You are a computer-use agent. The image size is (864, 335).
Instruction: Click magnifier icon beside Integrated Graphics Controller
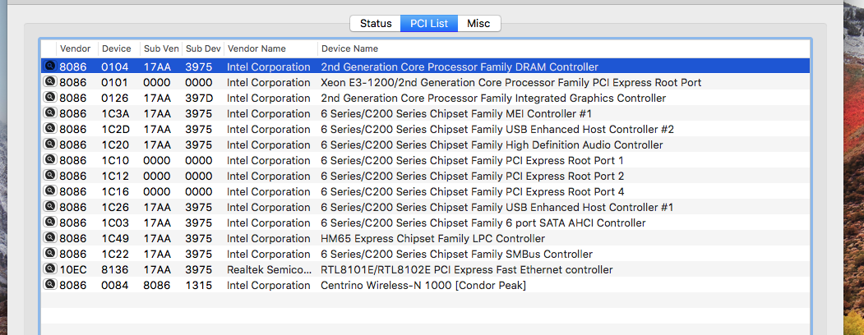tap(49, 98)
